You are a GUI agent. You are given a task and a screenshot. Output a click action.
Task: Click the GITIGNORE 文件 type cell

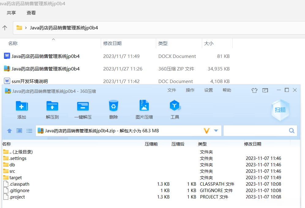(x=216, y=190)
